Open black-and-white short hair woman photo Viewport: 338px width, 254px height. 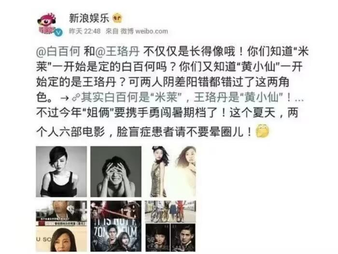point(61,172)
